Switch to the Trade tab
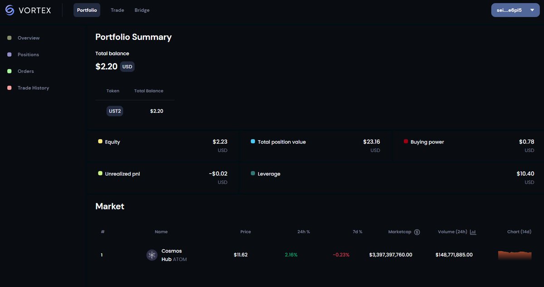This screenshot has width=544, height=287. (x=117, y=10)
